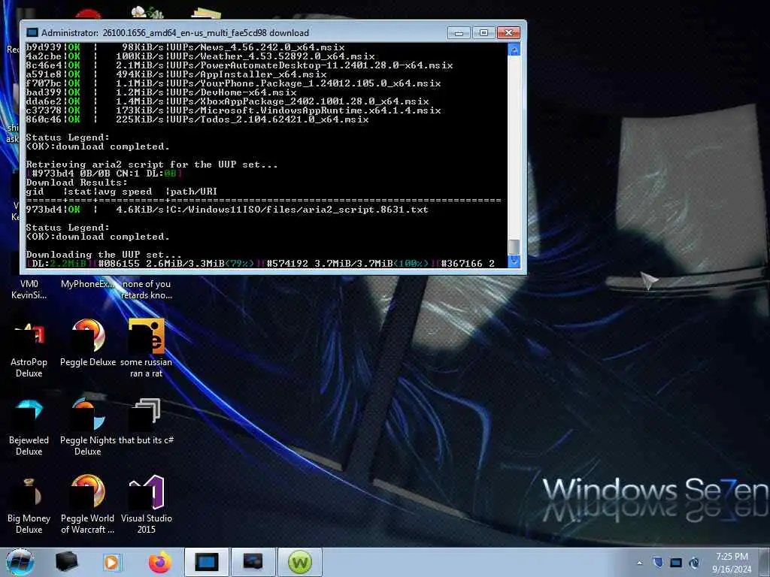Screen dimensions: 770x577
Task: Maximize the download console window
Action: [484, 33]
